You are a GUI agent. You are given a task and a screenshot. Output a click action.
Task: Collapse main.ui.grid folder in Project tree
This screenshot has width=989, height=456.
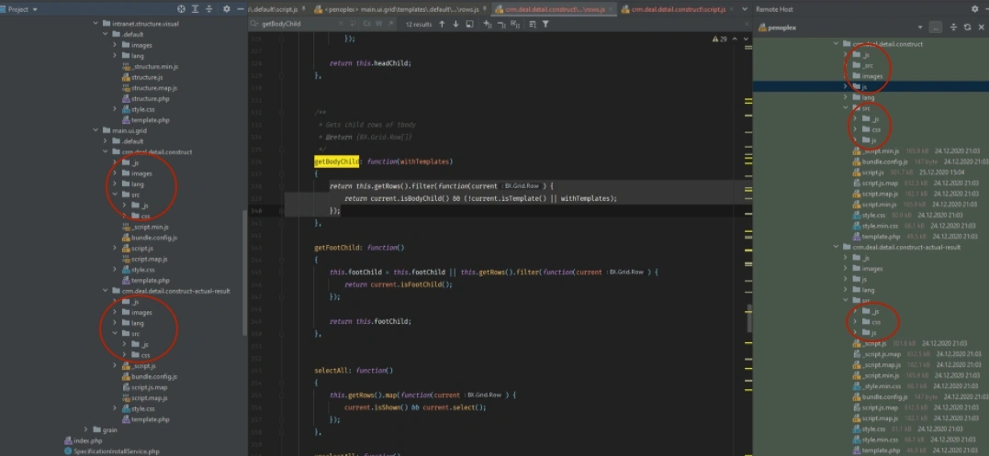coord(96,130)
